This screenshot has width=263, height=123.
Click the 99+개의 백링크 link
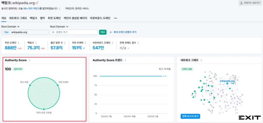click(31, 8)
